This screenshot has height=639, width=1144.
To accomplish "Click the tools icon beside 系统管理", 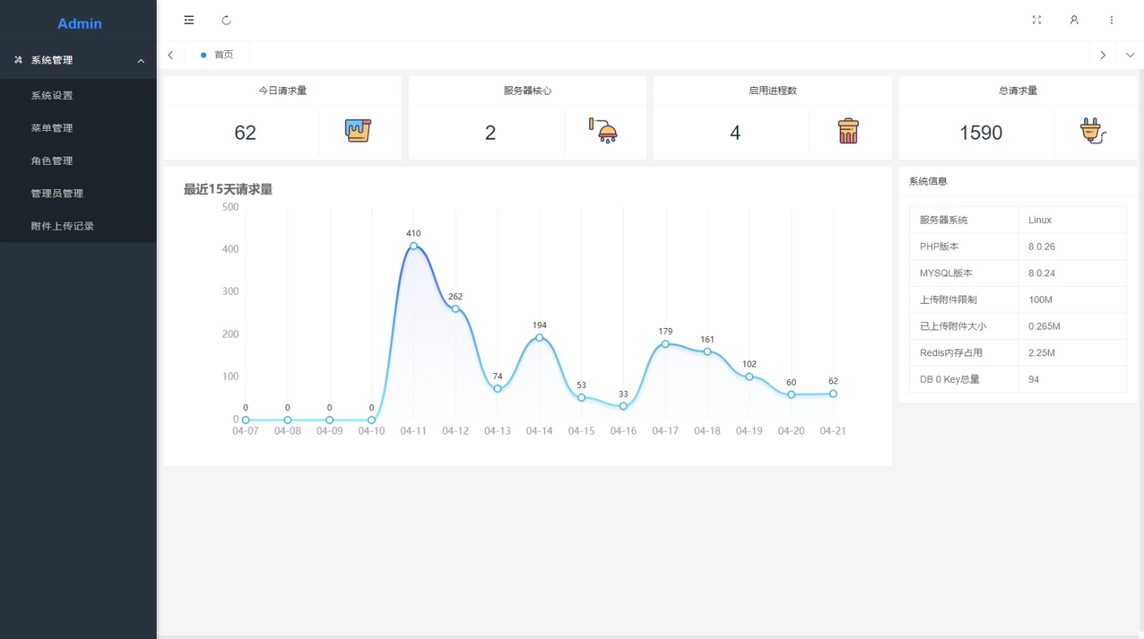I will (18, 60).
